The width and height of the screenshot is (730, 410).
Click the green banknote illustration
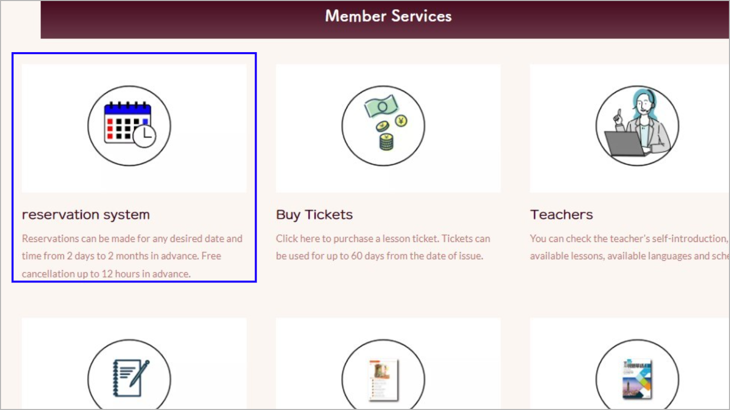pyautogui.click(x=381, y=106)
